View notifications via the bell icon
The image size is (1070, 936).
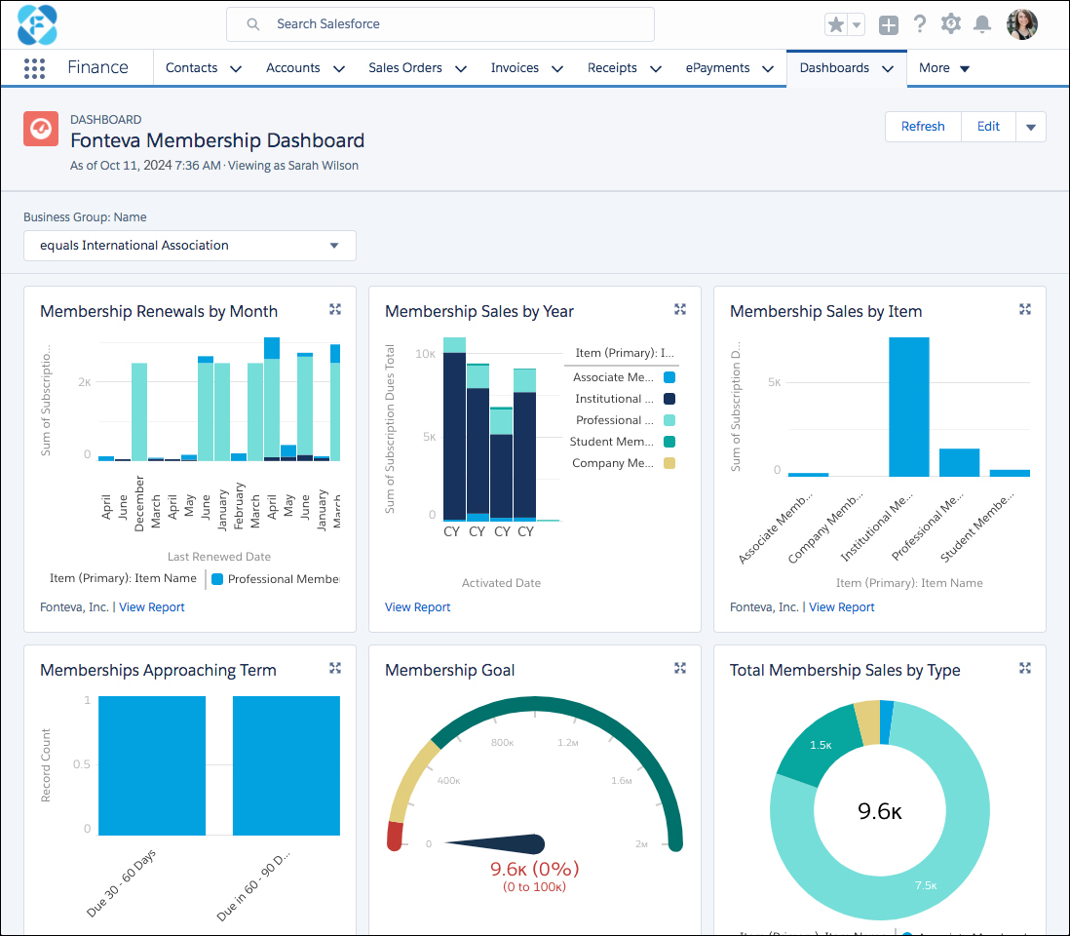pyautogui.click(x=981, y=23)
